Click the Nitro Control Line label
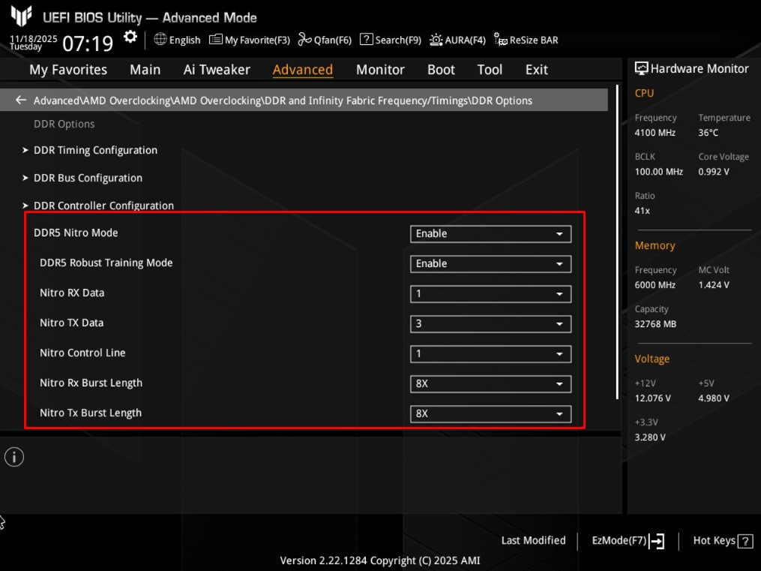 point(82,353)
